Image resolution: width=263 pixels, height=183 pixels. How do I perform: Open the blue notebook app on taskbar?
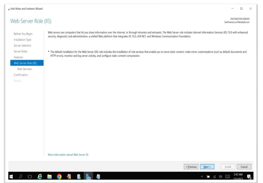coord(98,176)
